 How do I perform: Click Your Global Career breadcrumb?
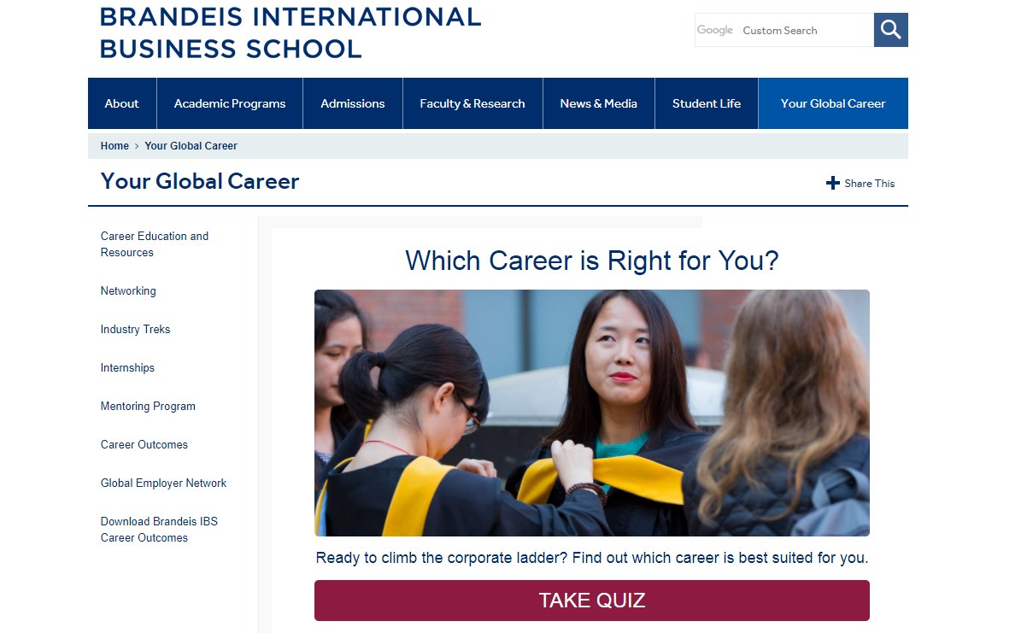click(x=191, y=146)
